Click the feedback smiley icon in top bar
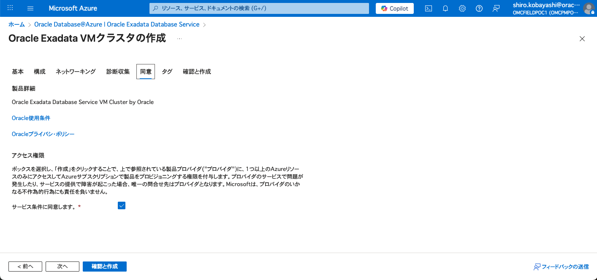Viewport: 597px width, 280px height. coord(496,8)
